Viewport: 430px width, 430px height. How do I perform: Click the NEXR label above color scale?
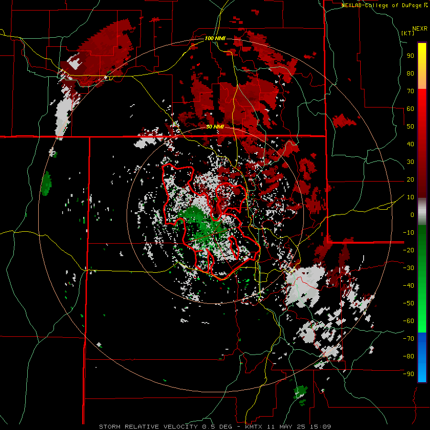420,29
